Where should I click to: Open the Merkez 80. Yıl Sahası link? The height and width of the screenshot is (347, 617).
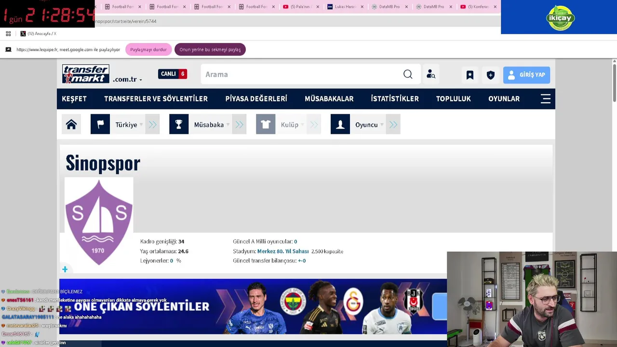tap(283, 251)
